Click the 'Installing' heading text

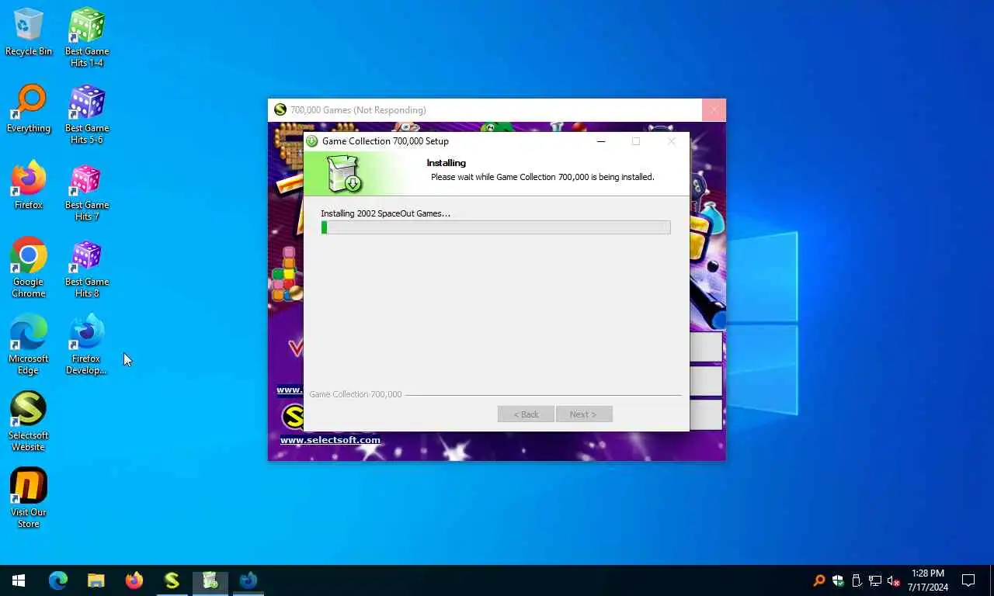pos(447,163)
